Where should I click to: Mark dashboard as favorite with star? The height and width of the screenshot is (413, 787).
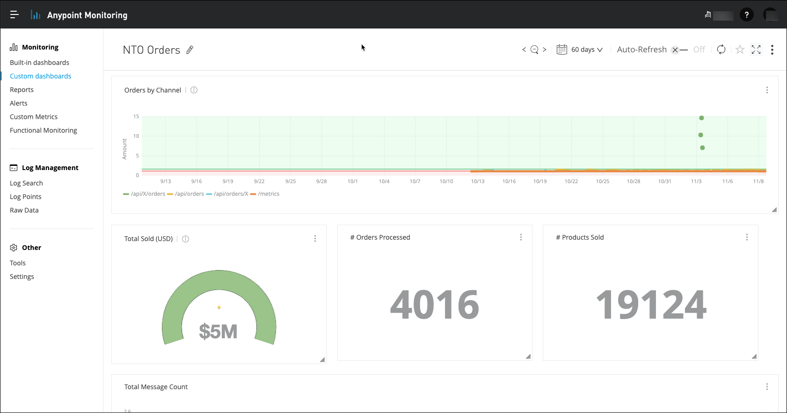tap(740, 50)
